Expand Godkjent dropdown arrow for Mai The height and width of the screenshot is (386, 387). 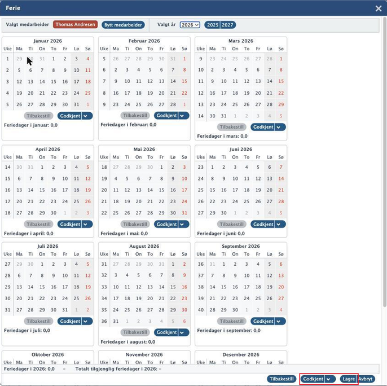(183, 224)
